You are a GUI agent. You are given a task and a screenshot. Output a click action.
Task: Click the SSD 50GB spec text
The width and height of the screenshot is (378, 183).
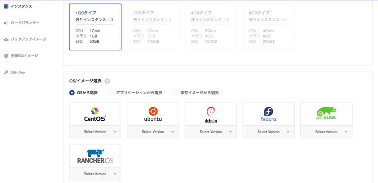[87, 41]
